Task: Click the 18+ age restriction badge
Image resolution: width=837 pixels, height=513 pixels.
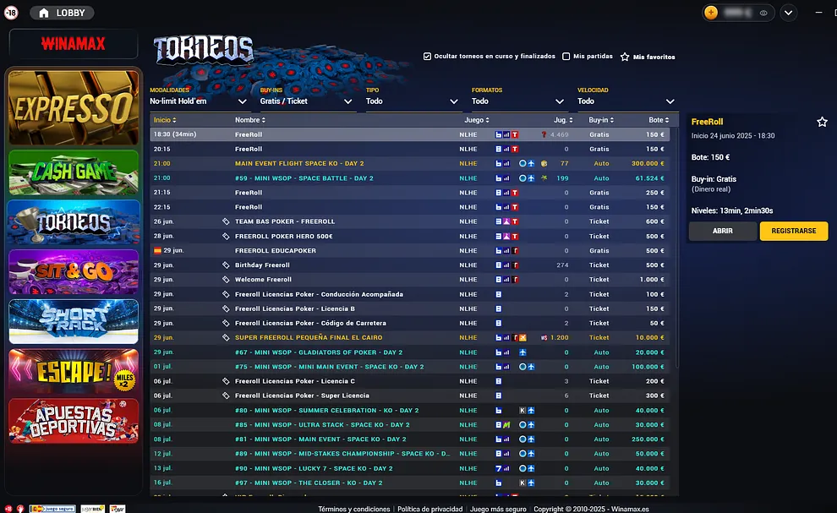Action: pos(11,13)
